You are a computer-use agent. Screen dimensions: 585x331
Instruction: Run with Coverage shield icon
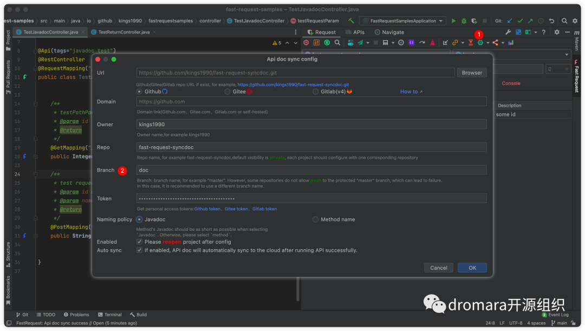coord(474,21)
